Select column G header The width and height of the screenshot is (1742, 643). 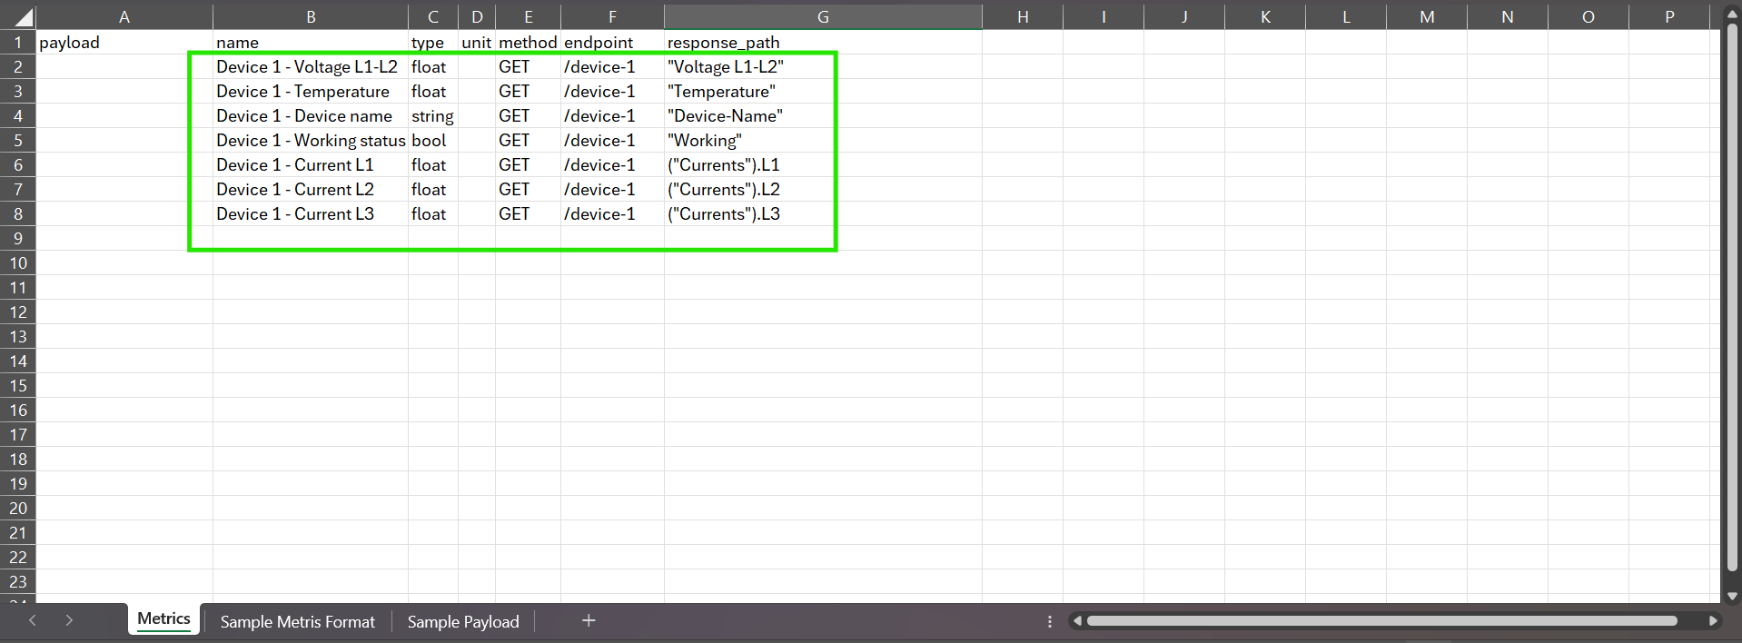point(823,17)
